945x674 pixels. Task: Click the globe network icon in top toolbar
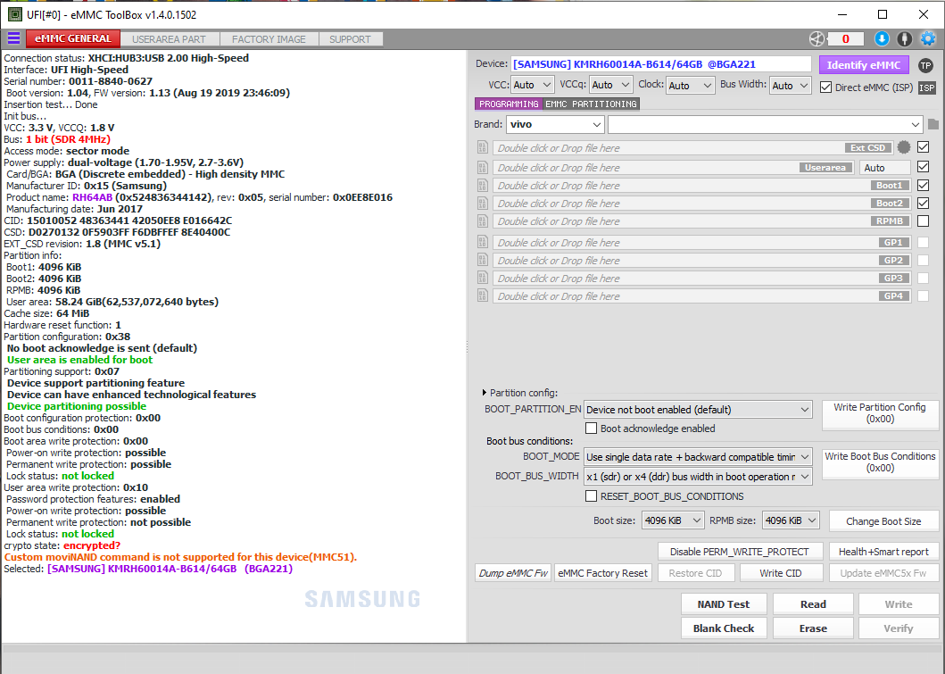coord(817,39)
